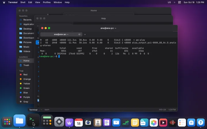The width and height of the screenshot is (207, 129).
Task: Open the Help menu in menu bar
Action: point(67,2)
